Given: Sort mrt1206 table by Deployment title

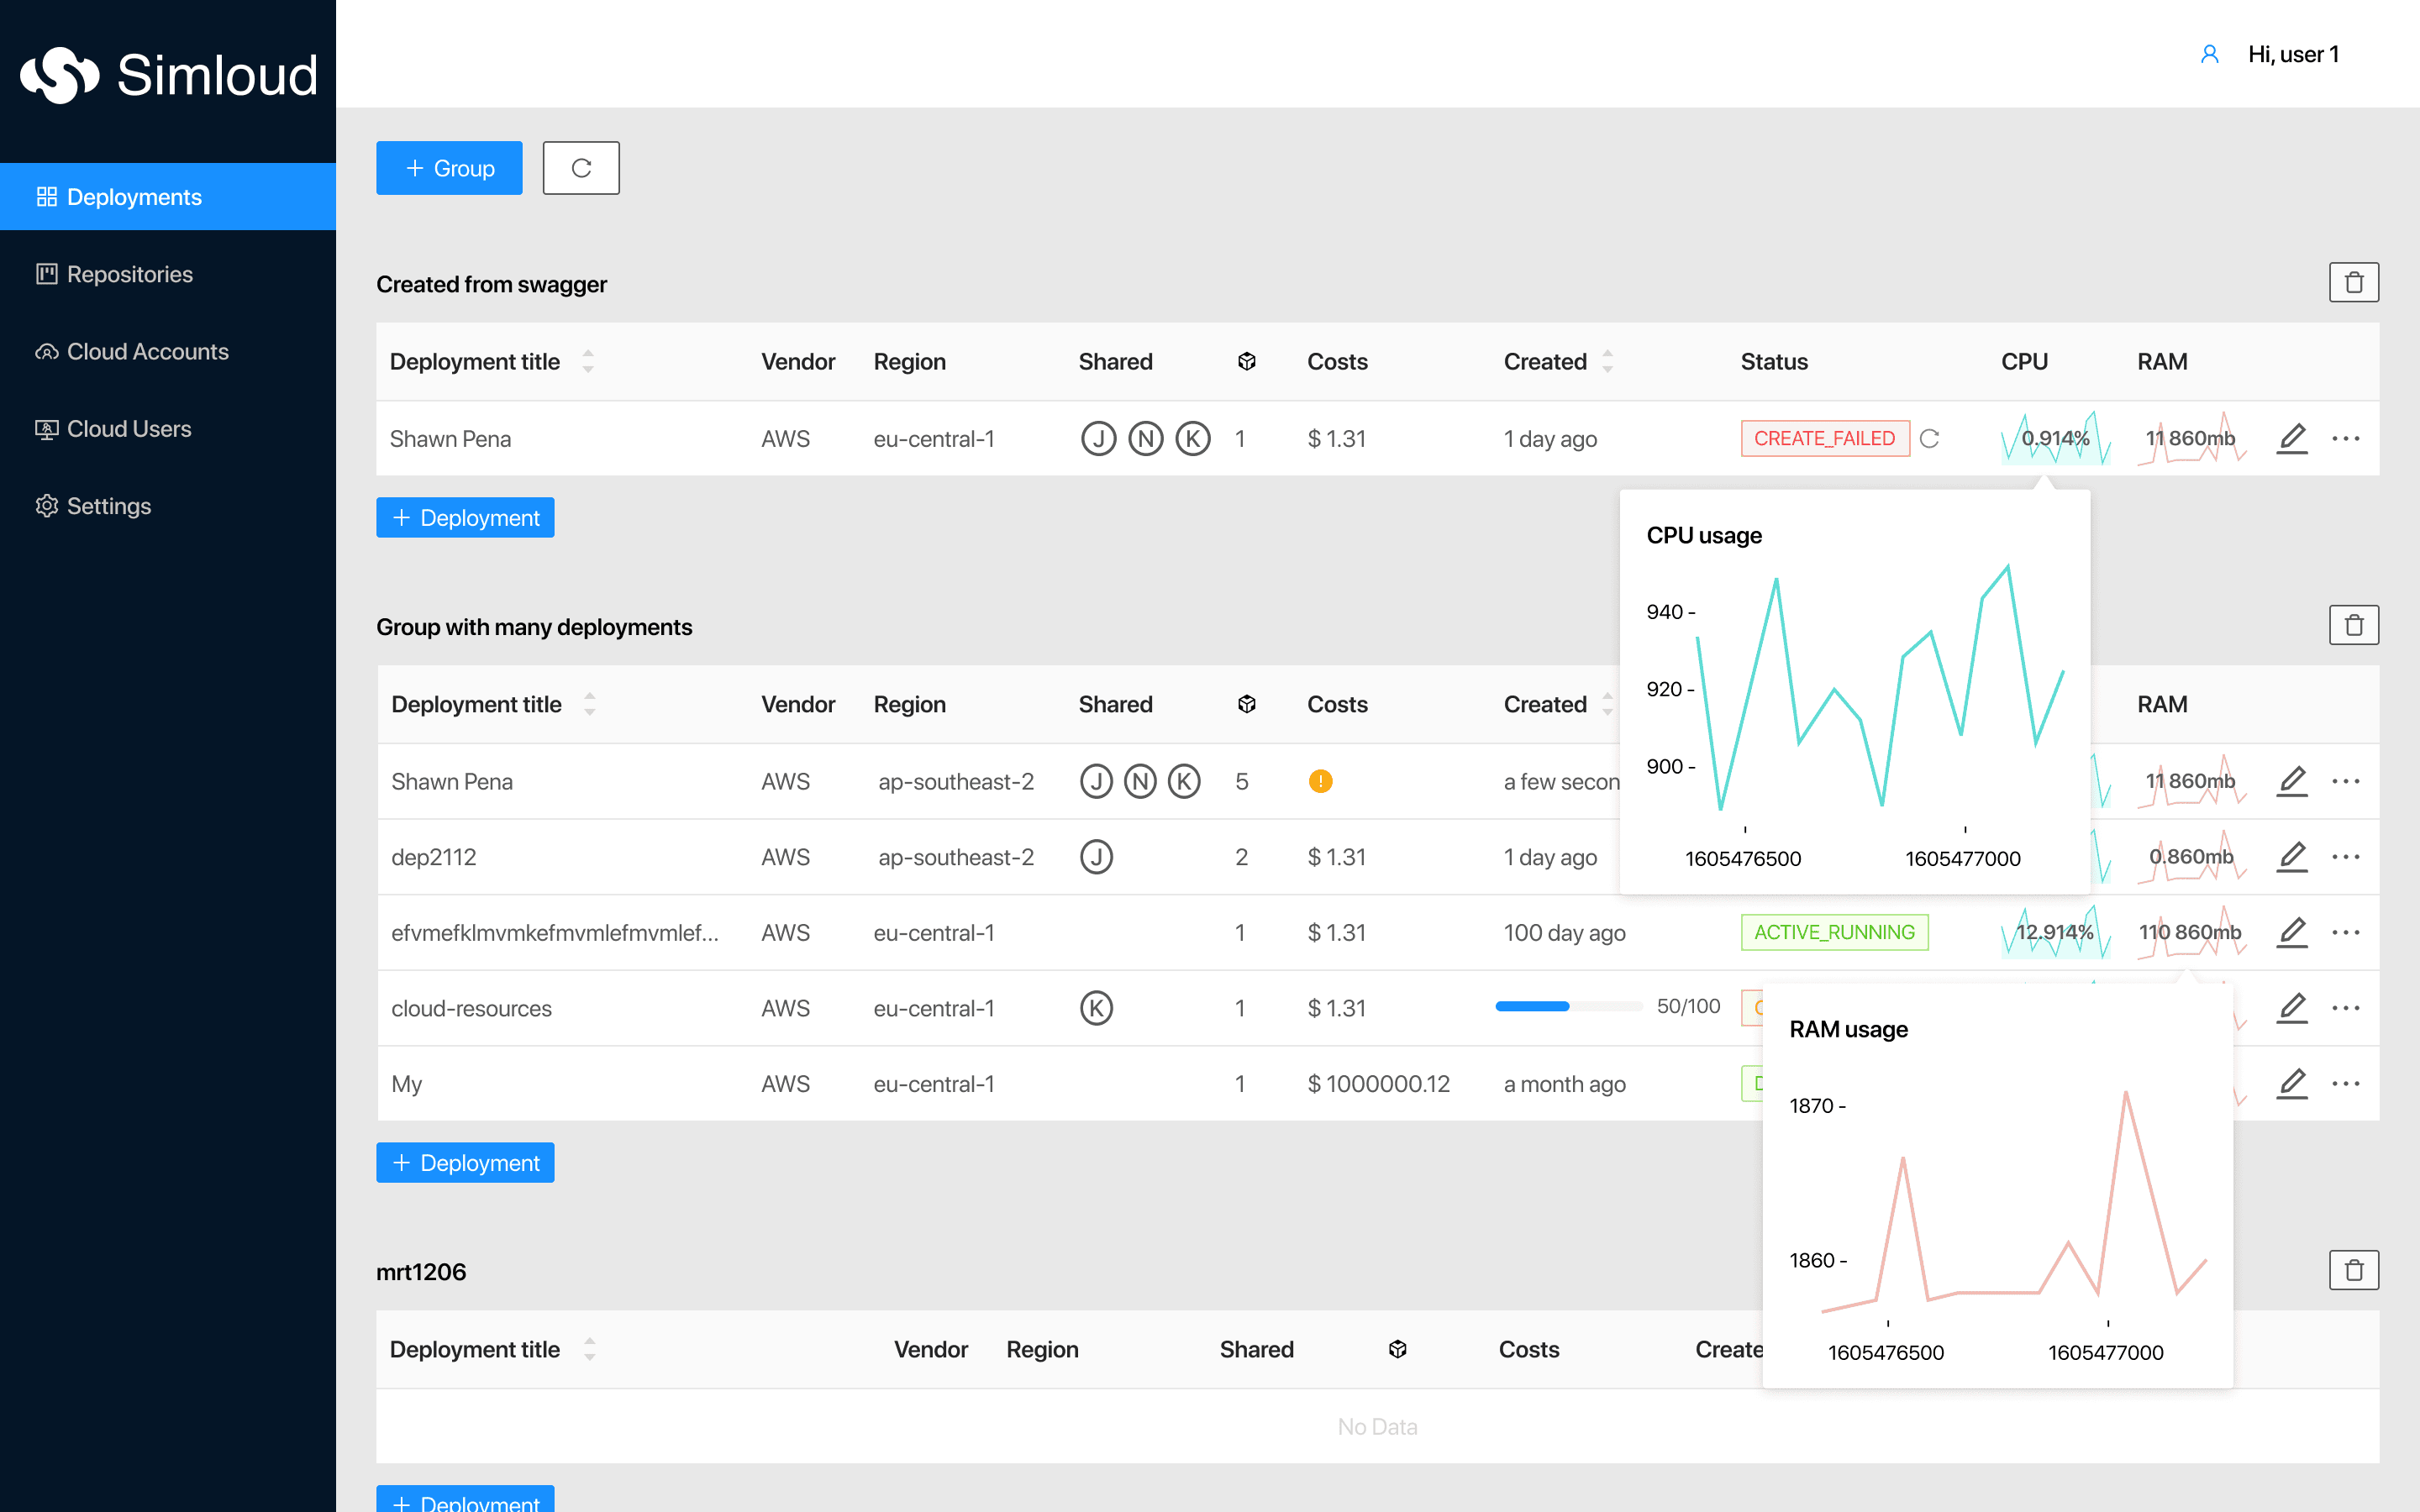Looking at the screenshot, I should pyautogui.click(x=590, y=1349).
